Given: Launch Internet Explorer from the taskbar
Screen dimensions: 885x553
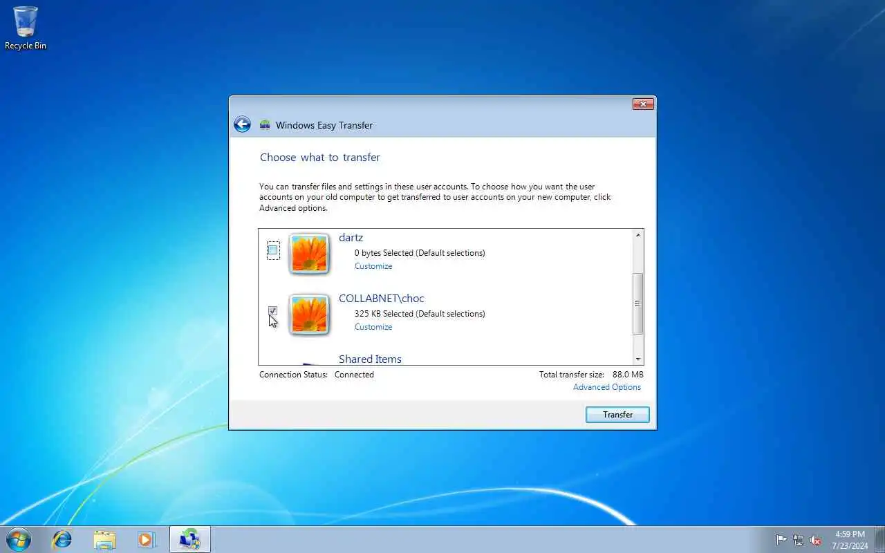Looking at the screenshot, I should pos(62,539).
